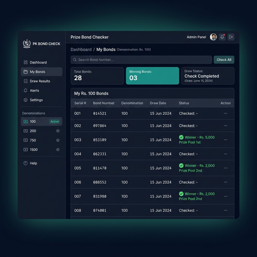The width and height of the screenshot is (257, 257).
Task: Click the Denomination column header
Action: (132, 103)
